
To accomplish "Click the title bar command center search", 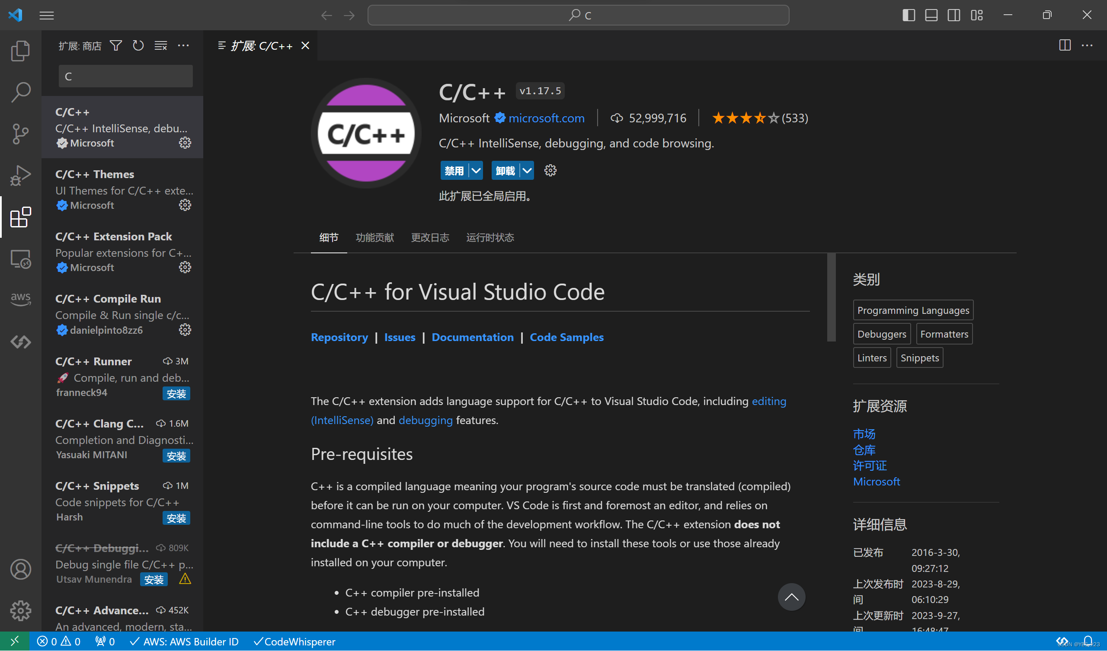I will point(578,16).
